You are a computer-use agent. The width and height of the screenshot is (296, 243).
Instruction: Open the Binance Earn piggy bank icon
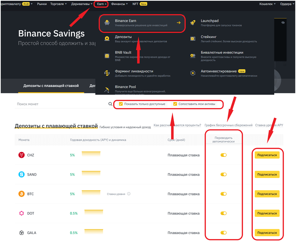(x=107, y=22)
